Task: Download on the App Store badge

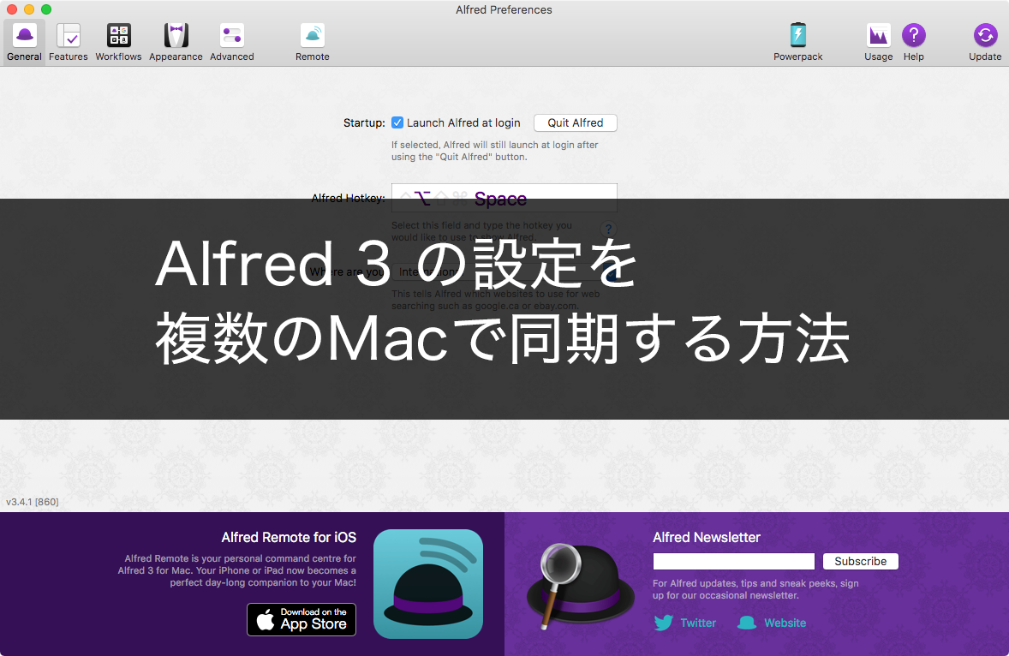Action: click(302, 619)
